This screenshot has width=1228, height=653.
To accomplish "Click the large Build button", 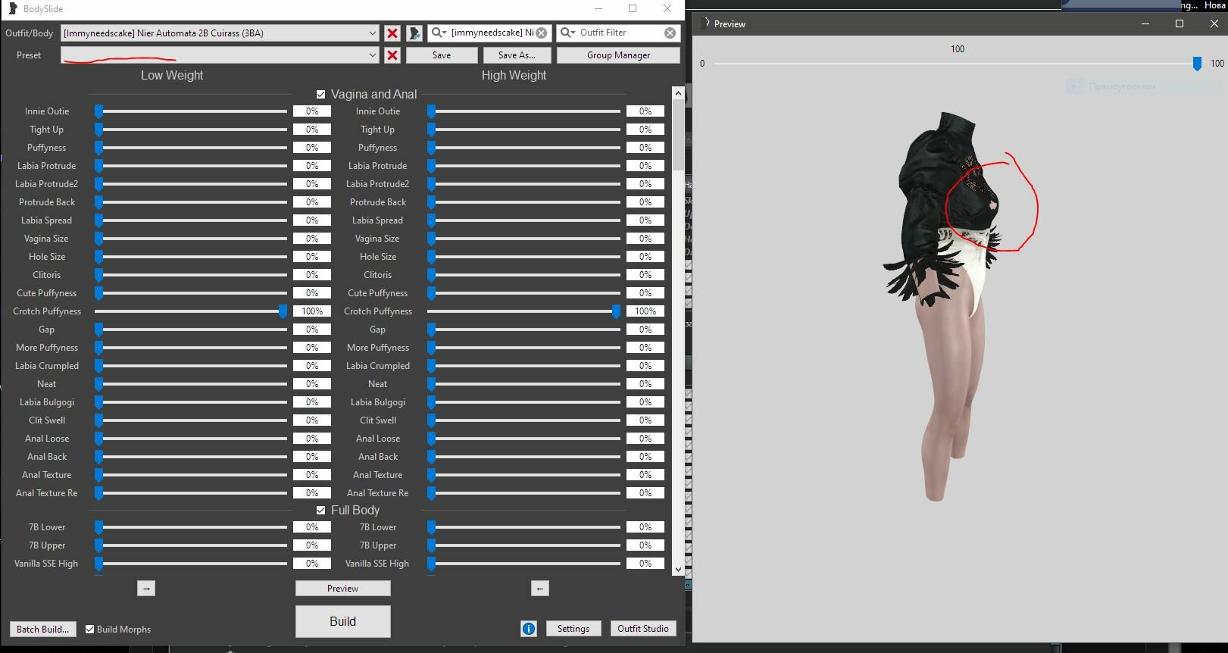I will (342, 621).
